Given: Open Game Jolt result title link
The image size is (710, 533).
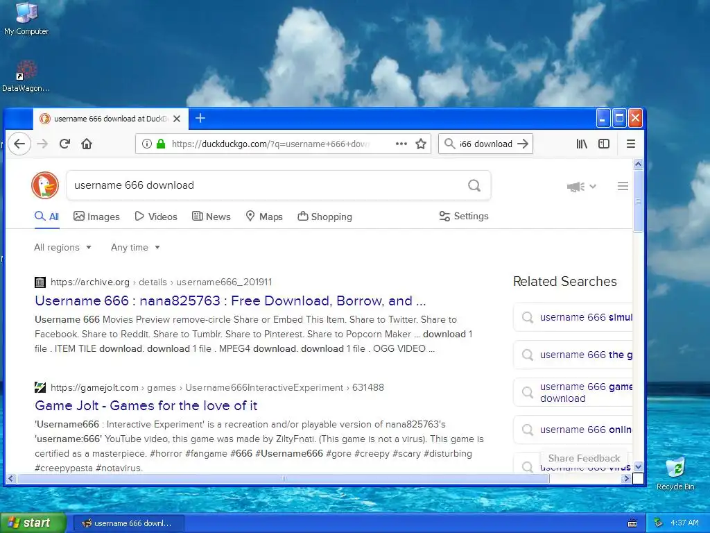Looking at the screenshot, I should point(146,405).
